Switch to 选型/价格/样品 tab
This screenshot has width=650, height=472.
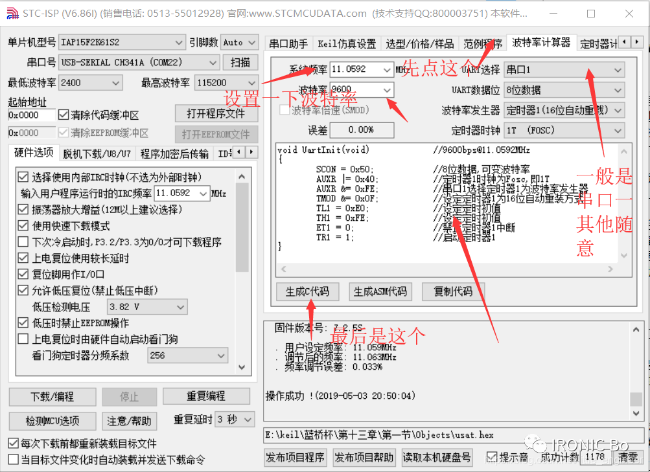pyautogui.click(x=419, y=44)
